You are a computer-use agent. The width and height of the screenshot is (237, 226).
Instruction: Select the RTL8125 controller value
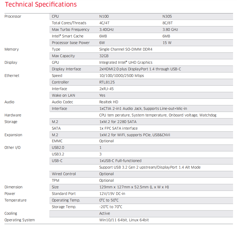tap(107, 82)
